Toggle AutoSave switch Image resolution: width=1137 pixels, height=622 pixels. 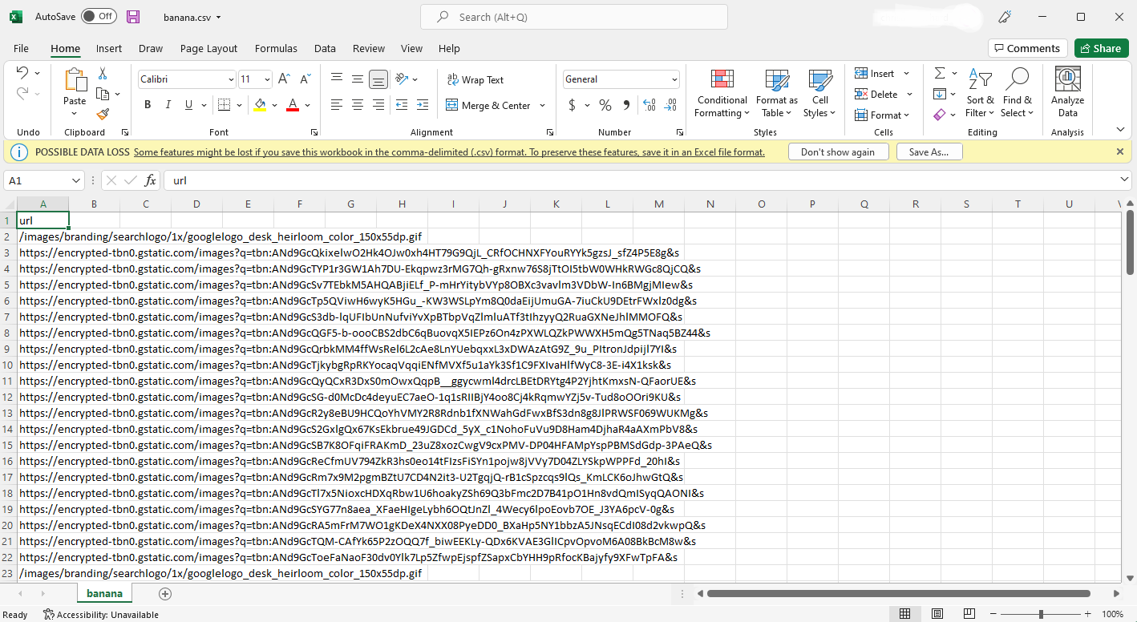[99, 17]
